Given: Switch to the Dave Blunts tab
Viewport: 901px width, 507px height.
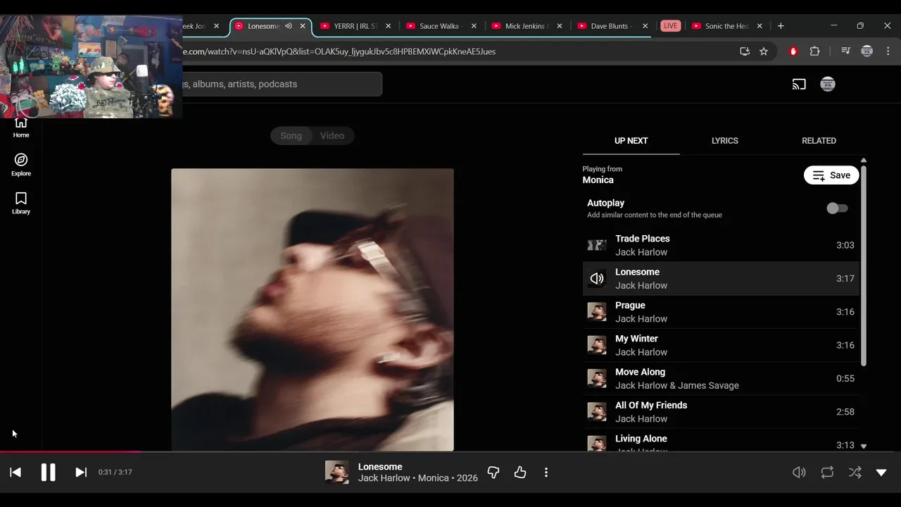Looking at the screenshot, I should pos(612,26).
